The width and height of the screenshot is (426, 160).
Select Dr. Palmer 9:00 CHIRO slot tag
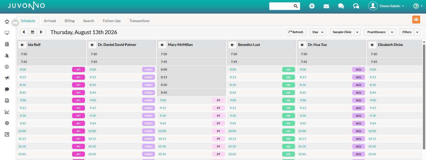149,100
